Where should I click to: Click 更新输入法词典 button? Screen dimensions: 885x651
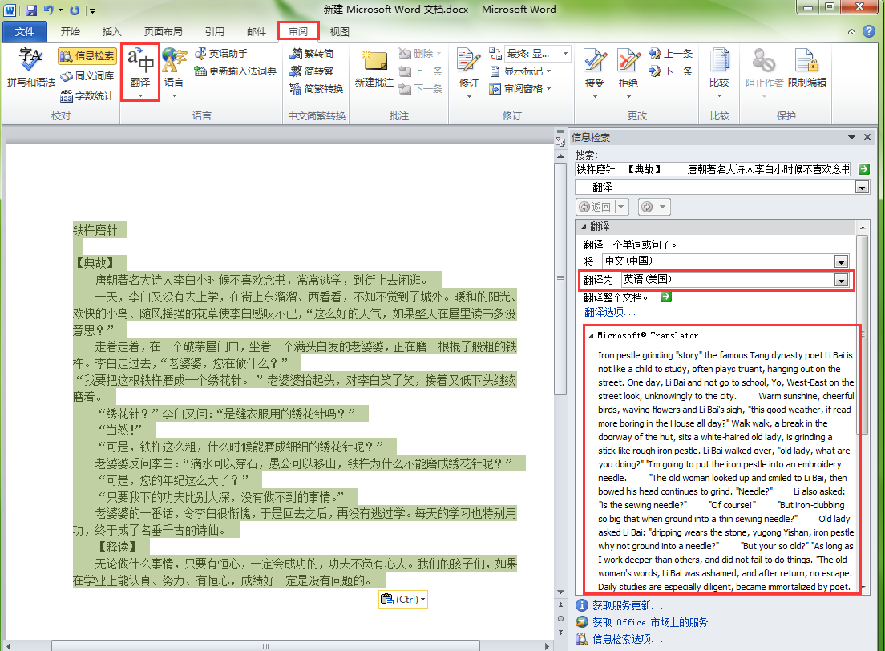(236, 71)
